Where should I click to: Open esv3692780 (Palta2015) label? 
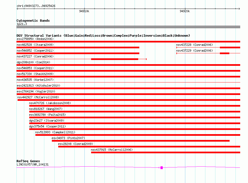[x=47, y=115]
